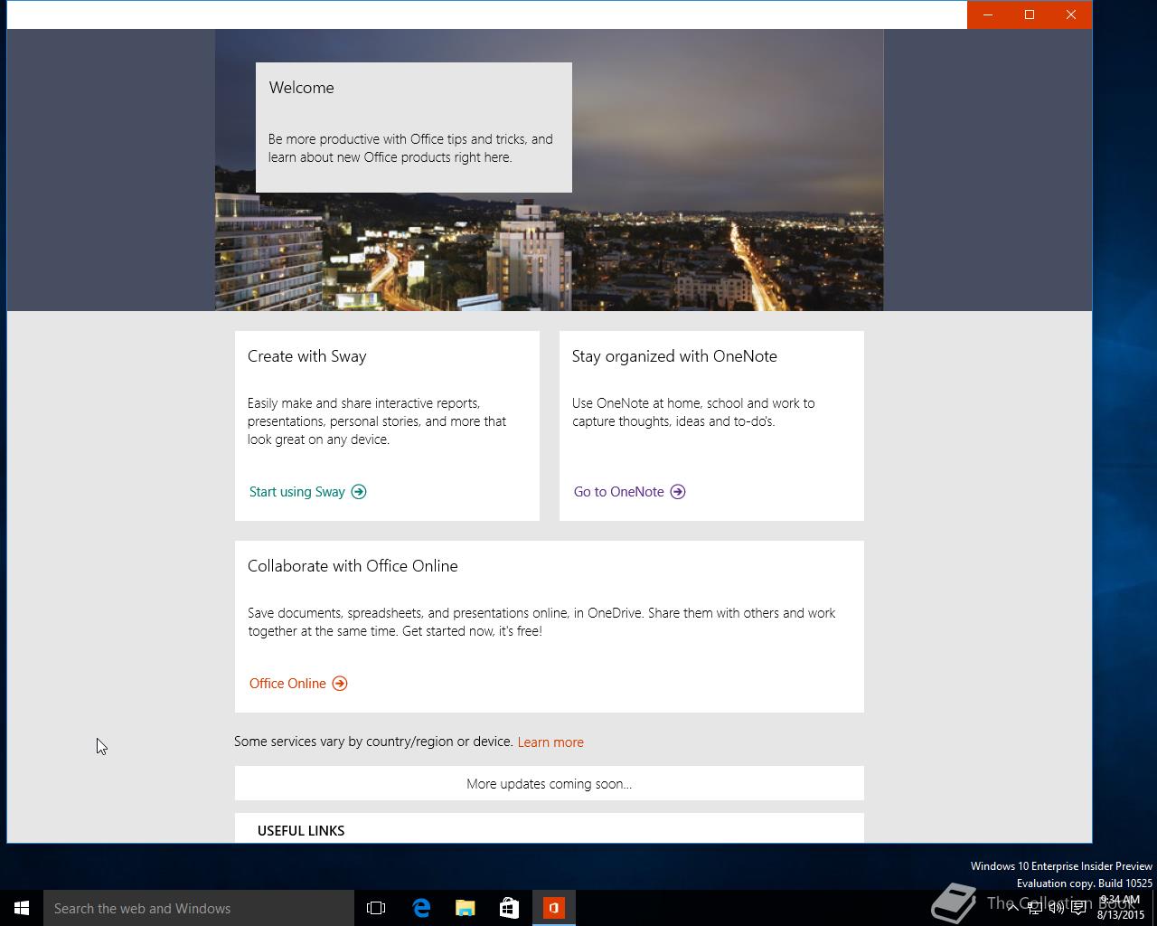Select the Get Office taskbar icon

coord(554,908)
